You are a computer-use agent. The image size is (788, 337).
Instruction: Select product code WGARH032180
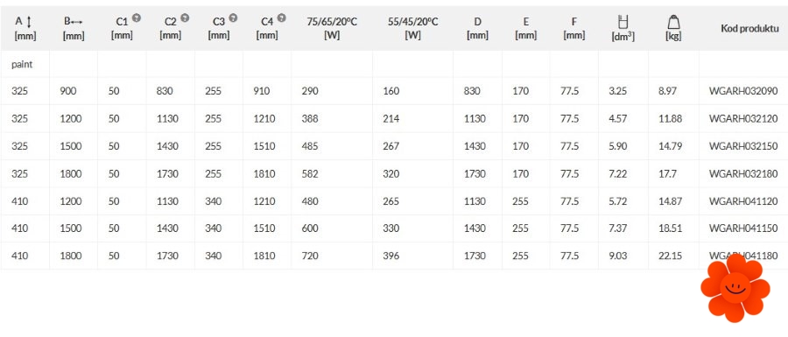743,174
